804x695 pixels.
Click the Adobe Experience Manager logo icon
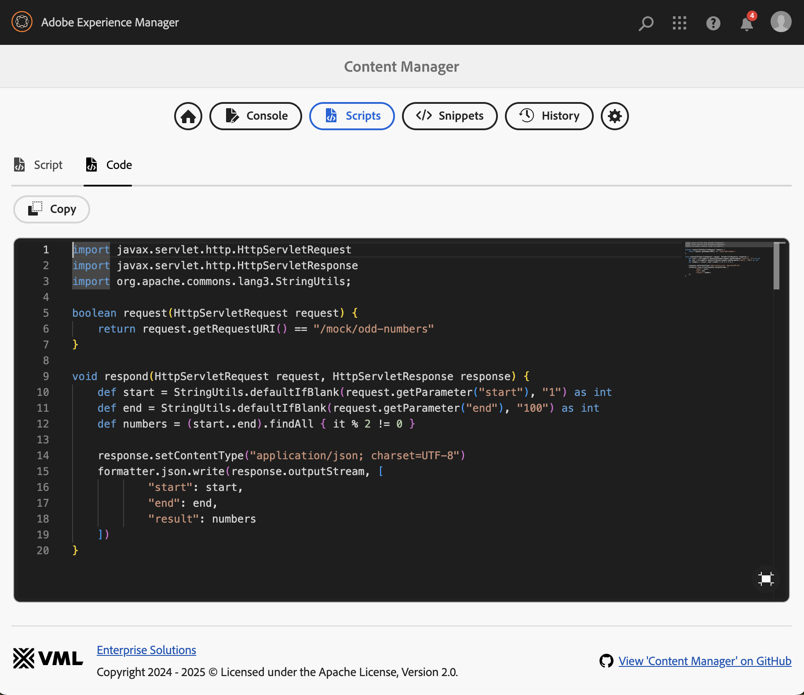[x=22, y=22]
